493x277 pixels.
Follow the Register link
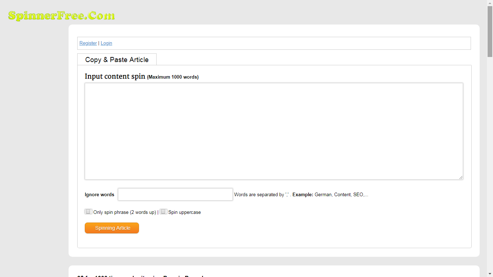point(88,43)
